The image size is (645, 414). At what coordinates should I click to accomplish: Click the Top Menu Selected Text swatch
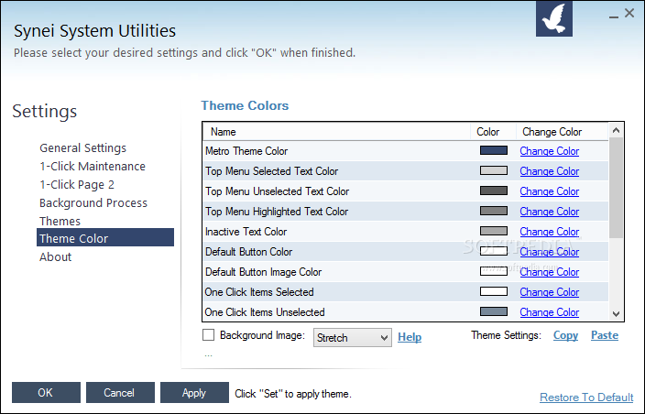494,170
